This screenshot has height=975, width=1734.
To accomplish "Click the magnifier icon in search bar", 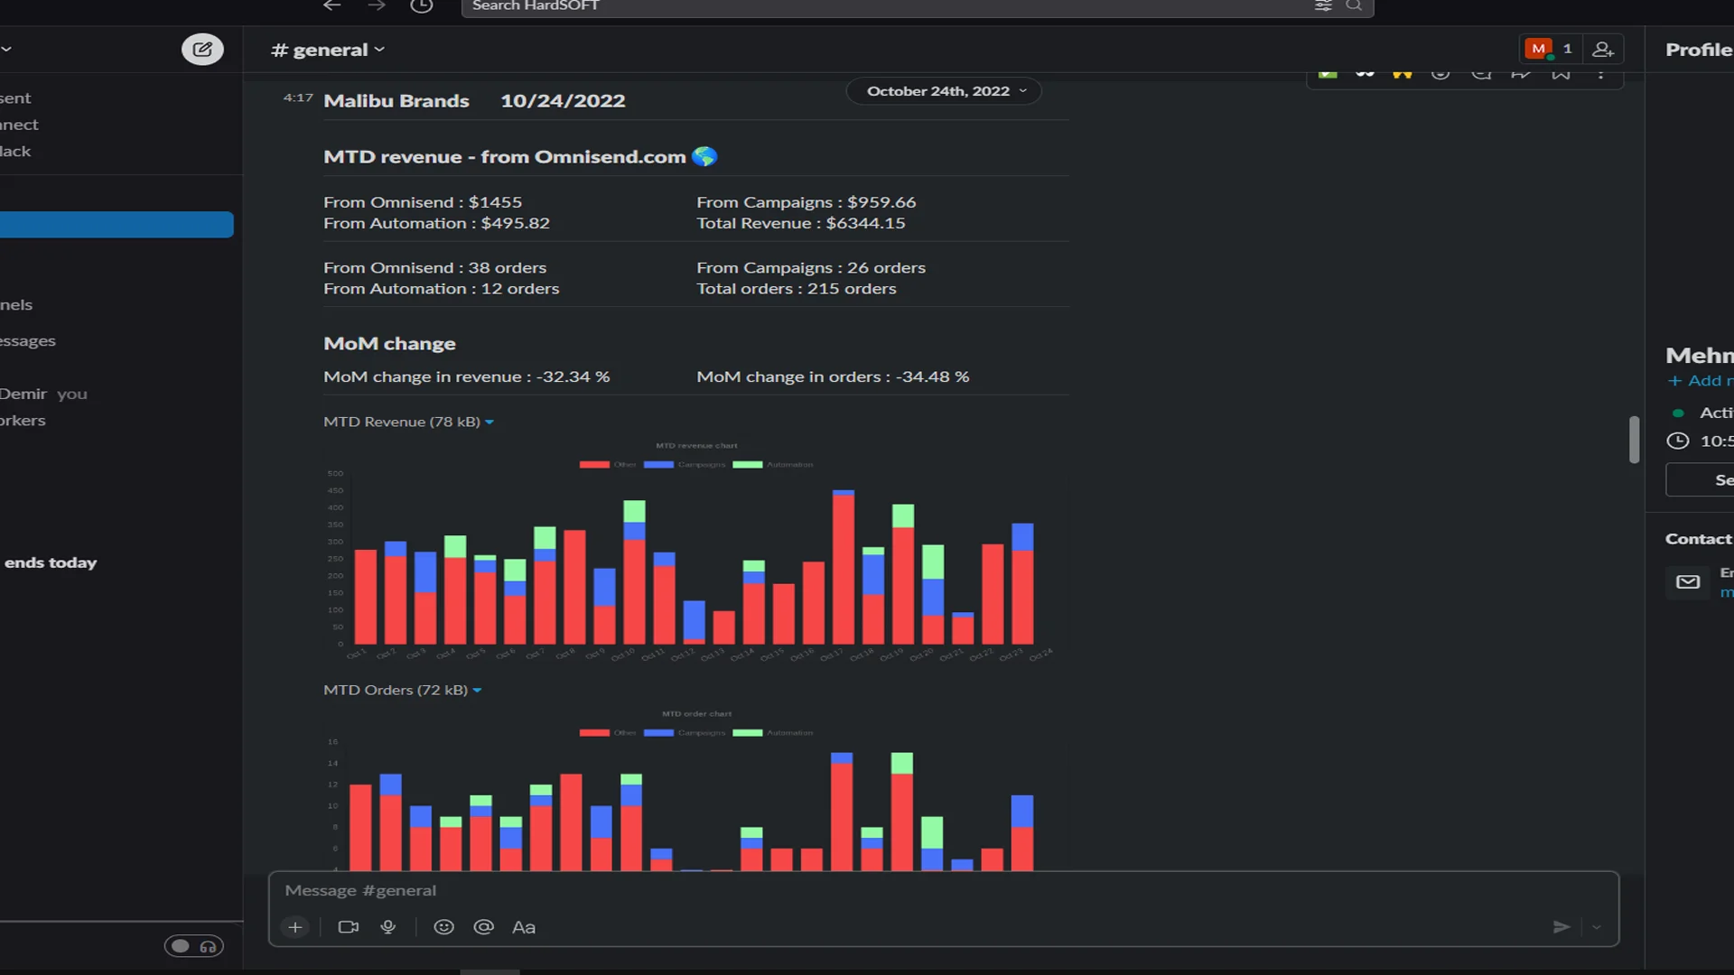I will tap(1354, 5).
